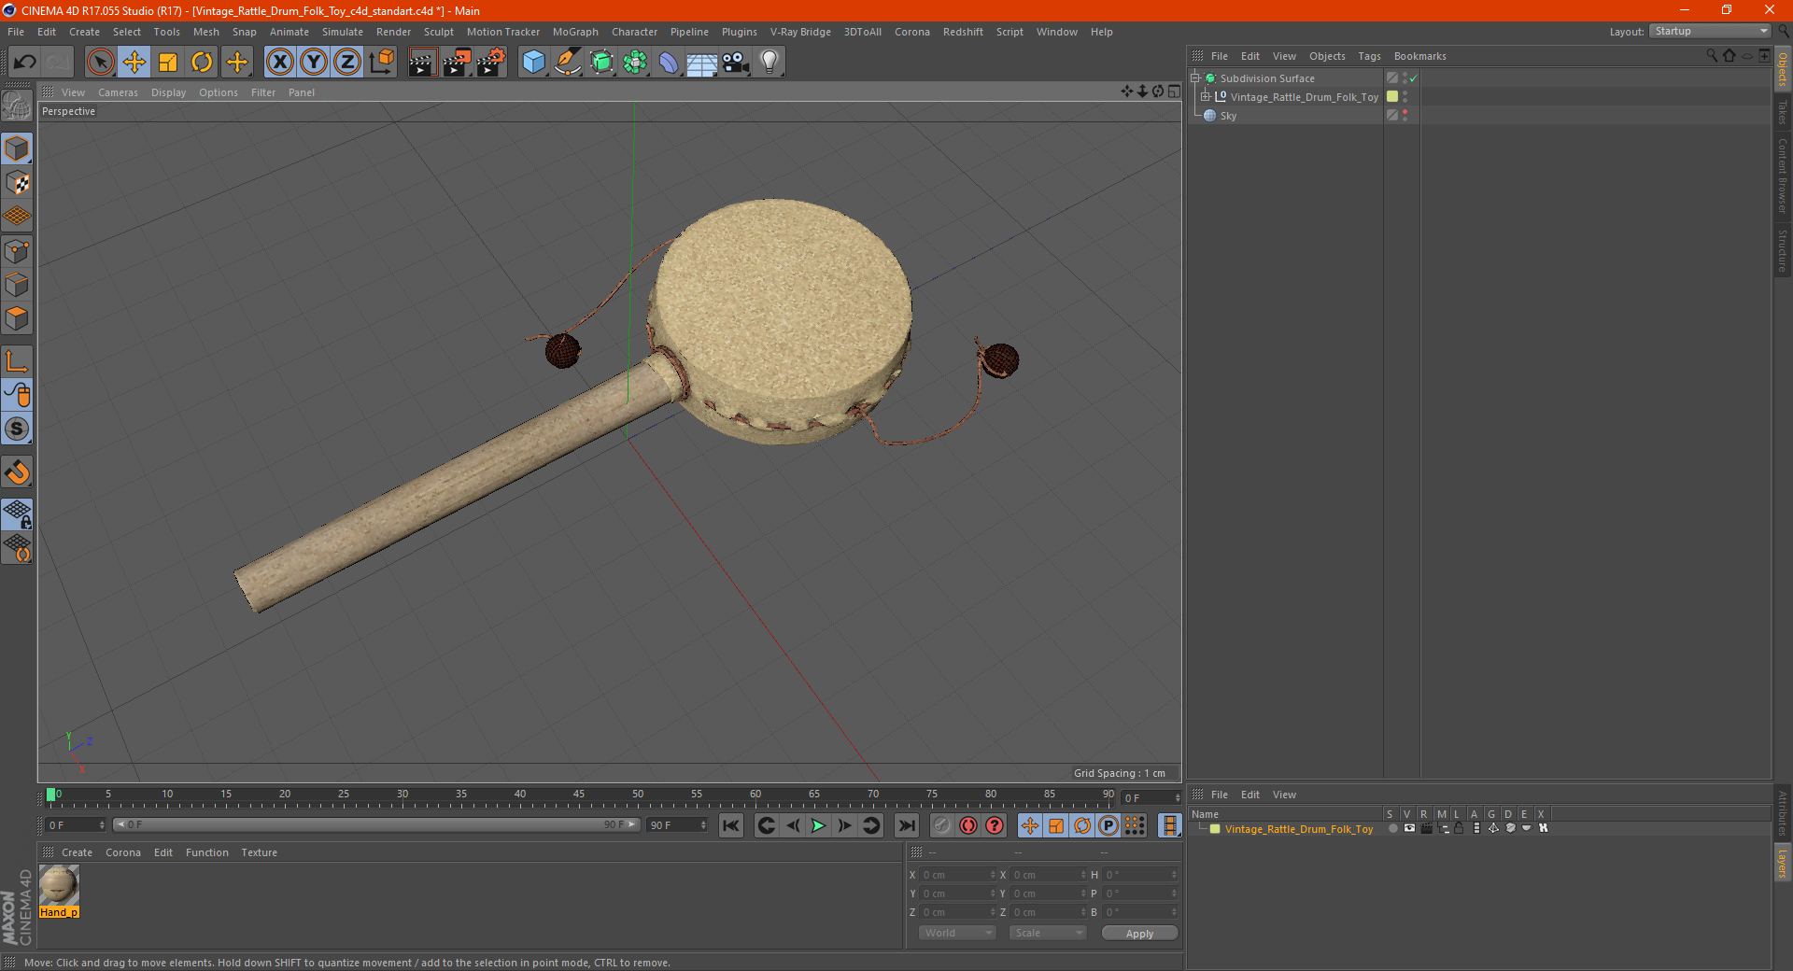Viewport: 1793px width, 971px height.
Task: Enable Polygons mode
Action: coord(18,318)
